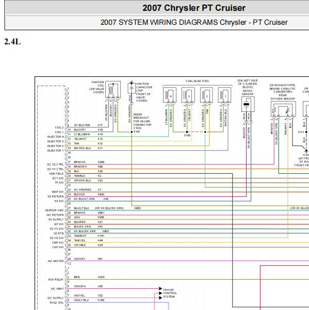This screenshot has height=310, width=309.
Task: Click the 'COIL 2' pin label
Action: [x=59, y=127]
